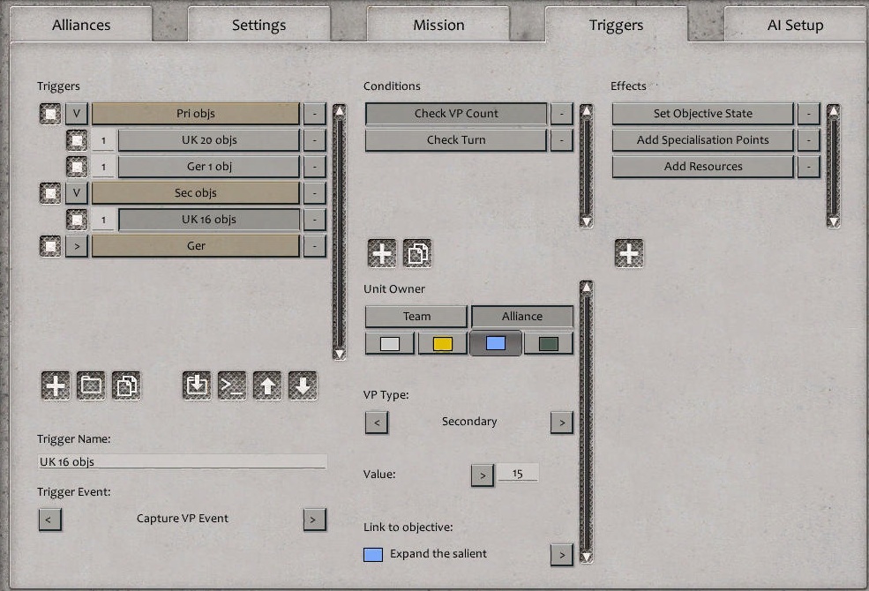The image size is (869, 591).
Task: Change linked objective via its arrow button
Action: click(562, 555)
